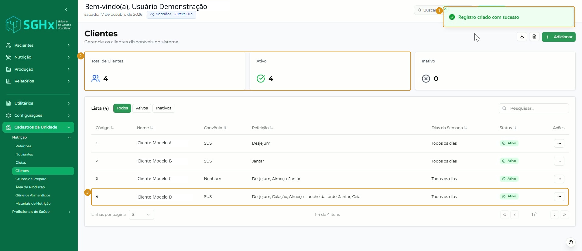This screenshot has height=251, width=582.
Task: Go to first page of the list
Action: [505, 215]
